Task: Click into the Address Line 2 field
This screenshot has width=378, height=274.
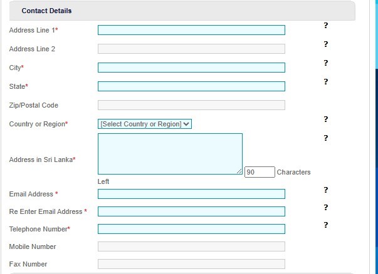Action: 191,49
